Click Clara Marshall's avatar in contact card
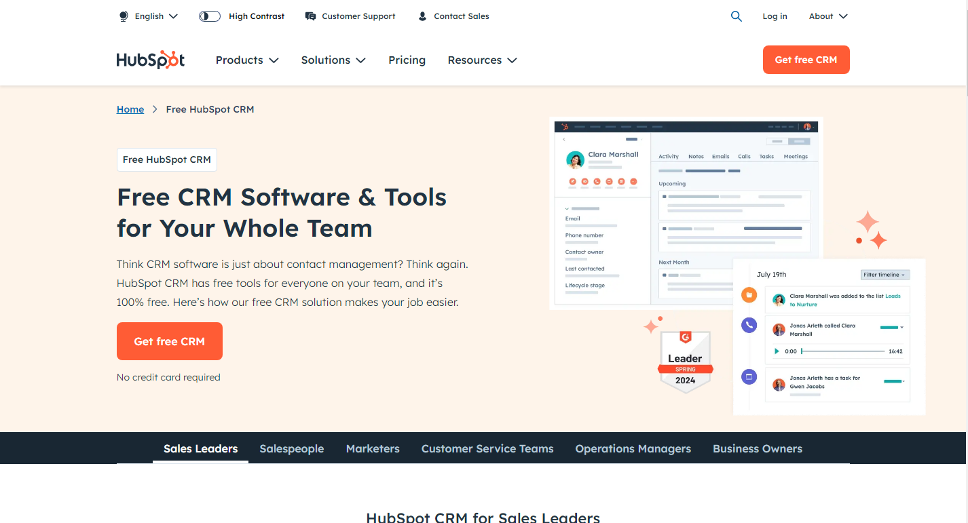The image size is (968, 523). (x=575, y=160)
